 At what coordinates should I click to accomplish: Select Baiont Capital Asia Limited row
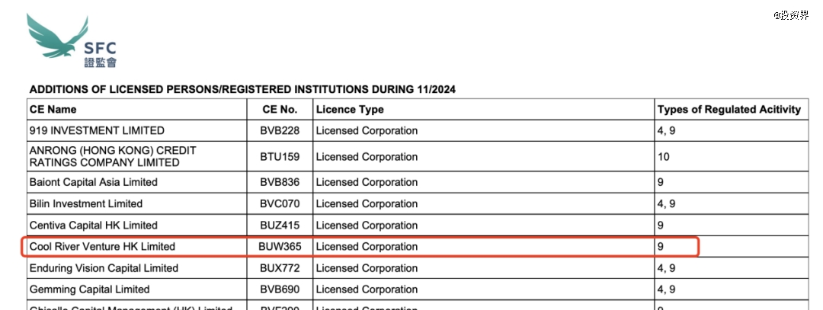[x=418, y=182]
